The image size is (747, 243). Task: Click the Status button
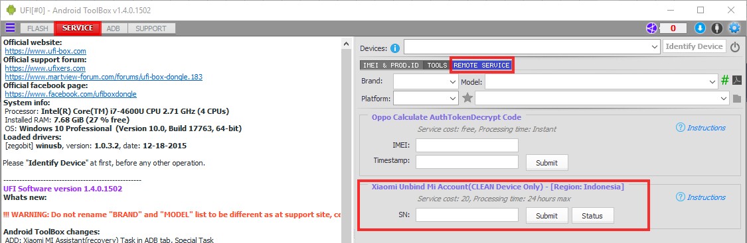[592, 215]
